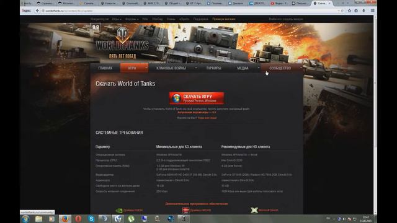The height and width of the screenshot is (223, 397).
Task: Open the green uTorrent taskbar icon
Action: [131, 219]
